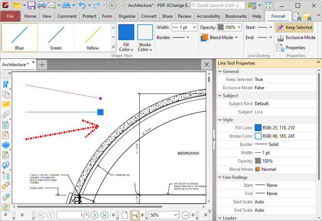Click the Open folder icon in quick access toolbar
This screenshot has height=221, width=322.
click(17, 5)
